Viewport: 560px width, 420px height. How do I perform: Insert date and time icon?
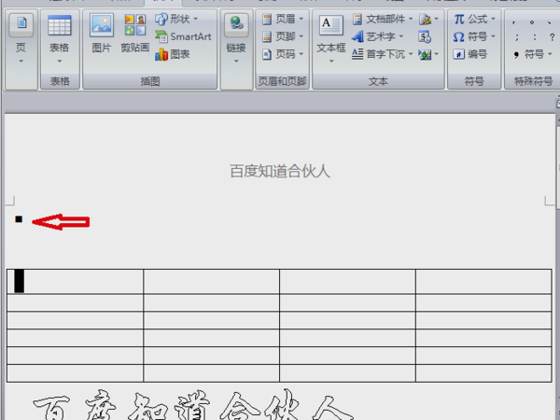(425, 36)
